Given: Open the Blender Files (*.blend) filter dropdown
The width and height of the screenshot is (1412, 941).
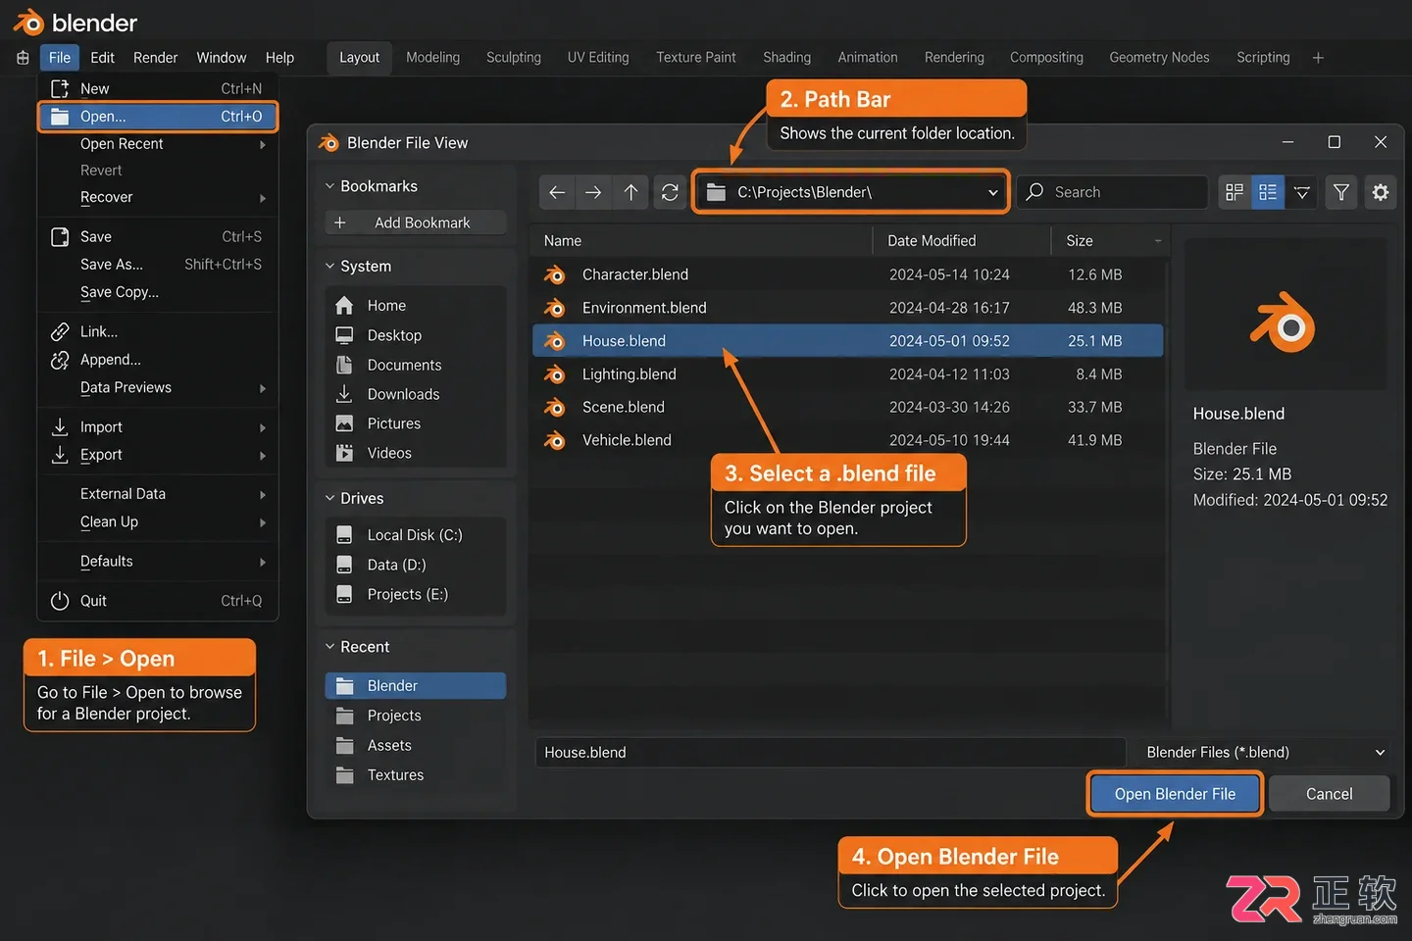Looking at the screenshot, I should [x=1267, y=753].
